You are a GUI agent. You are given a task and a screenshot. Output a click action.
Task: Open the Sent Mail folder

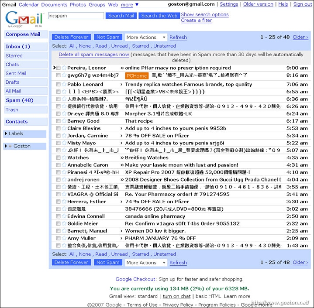click(x=16, y=73)
